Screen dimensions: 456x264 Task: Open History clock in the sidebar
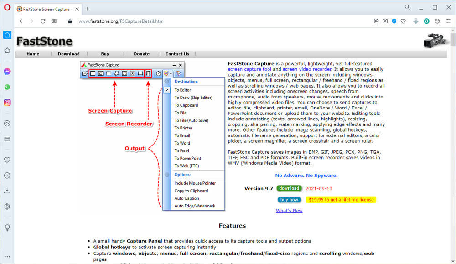(7, 176)
